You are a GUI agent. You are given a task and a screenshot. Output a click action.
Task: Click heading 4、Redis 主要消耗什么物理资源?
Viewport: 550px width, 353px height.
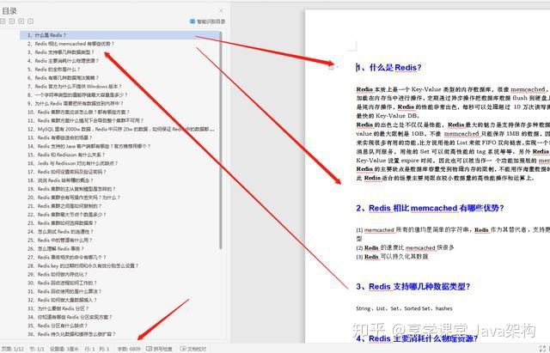pos(417,338)
